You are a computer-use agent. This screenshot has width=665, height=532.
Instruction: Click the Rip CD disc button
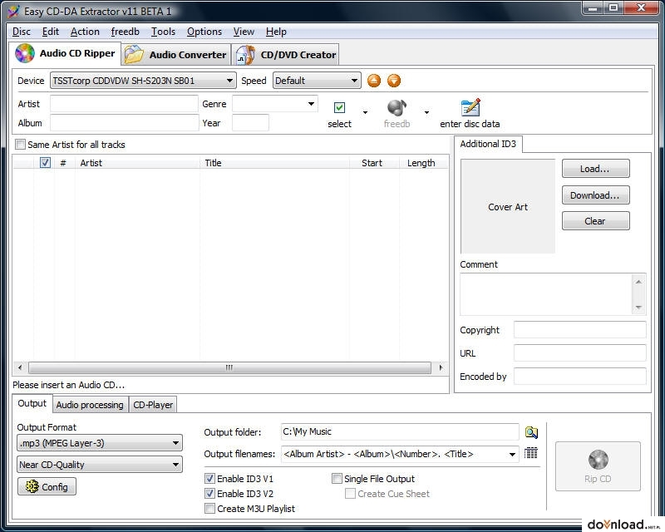(x=598, y=465)
